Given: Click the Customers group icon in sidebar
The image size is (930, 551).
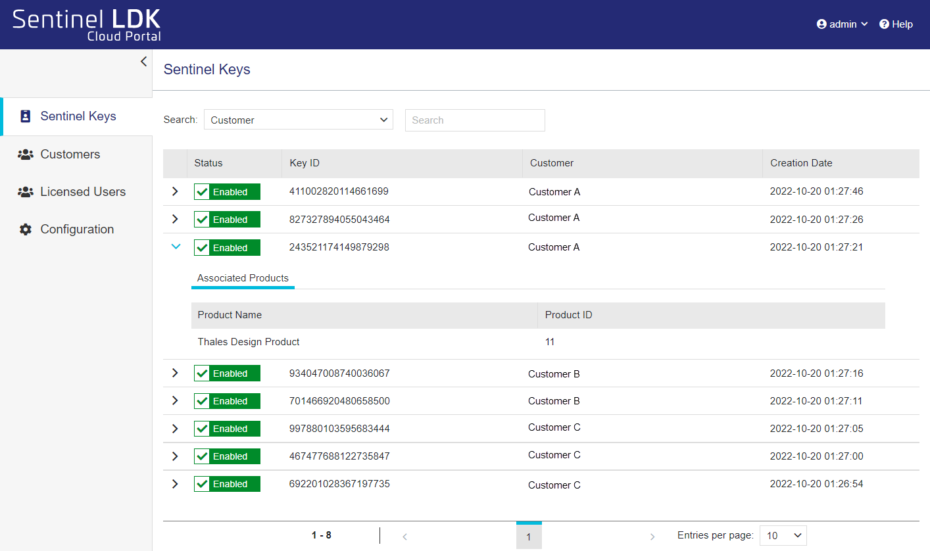Looking at the screenshot, I should pos(26,155).
